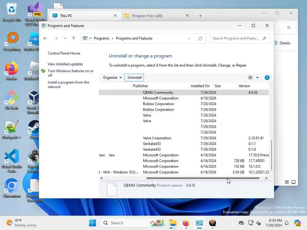The height and width of the screenshot is (230, 307).
Task: Open Help via the blue question icon
Action: (267, 78)
